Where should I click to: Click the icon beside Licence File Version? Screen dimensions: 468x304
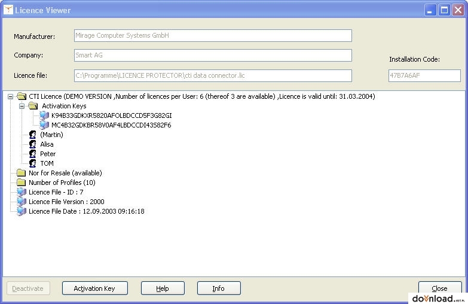tap(22, 202)
